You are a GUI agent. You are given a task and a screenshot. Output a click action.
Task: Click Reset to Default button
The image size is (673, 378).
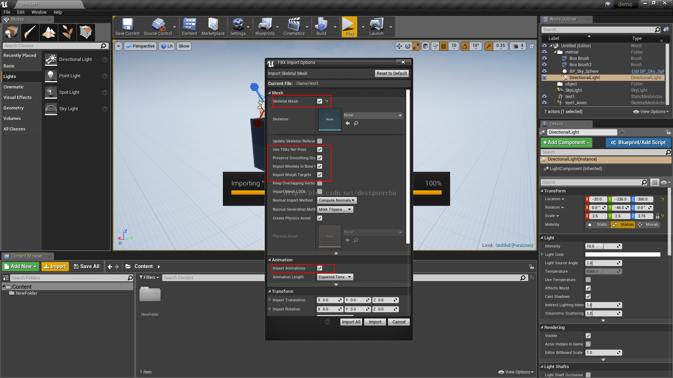coord(392,73)
